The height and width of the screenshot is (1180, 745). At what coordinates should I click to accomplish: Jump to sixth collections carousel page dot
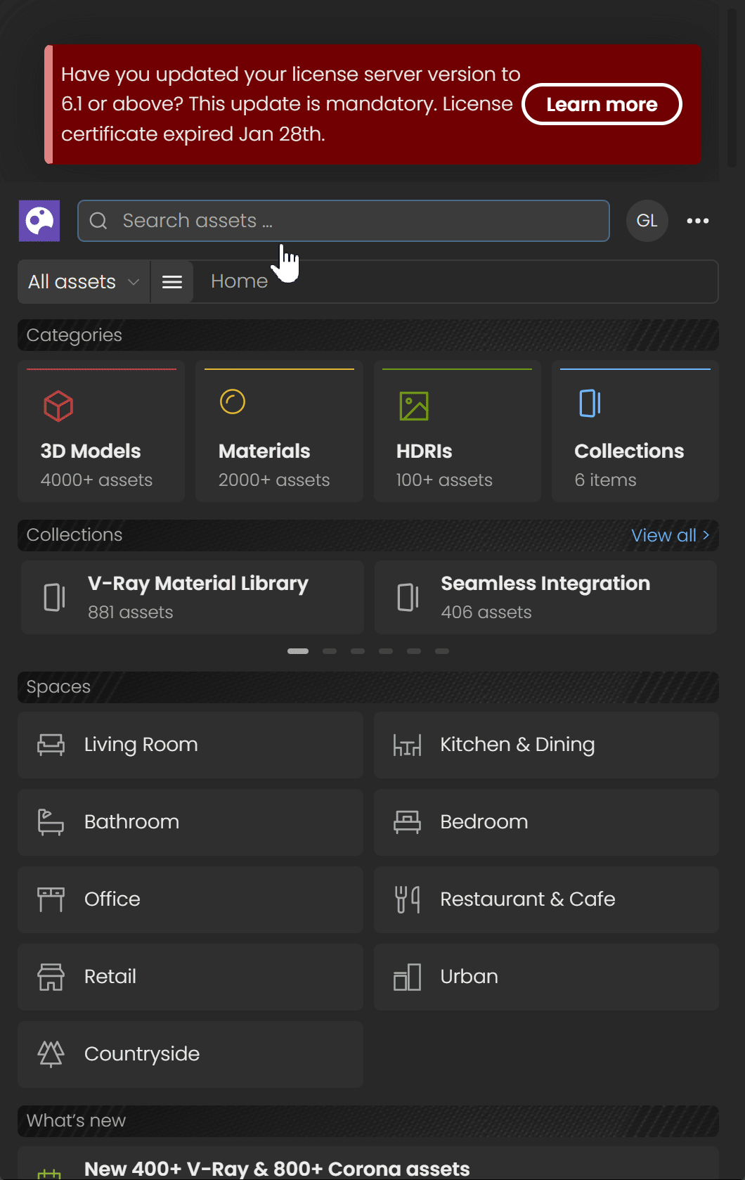click(x=442, y=651)
